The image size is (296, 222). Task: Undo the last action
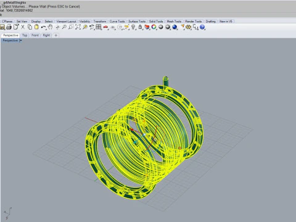click(x=43, y=27)
